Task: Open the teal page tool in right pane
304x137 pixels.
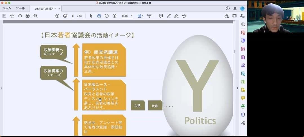Action: coord(243,74)
